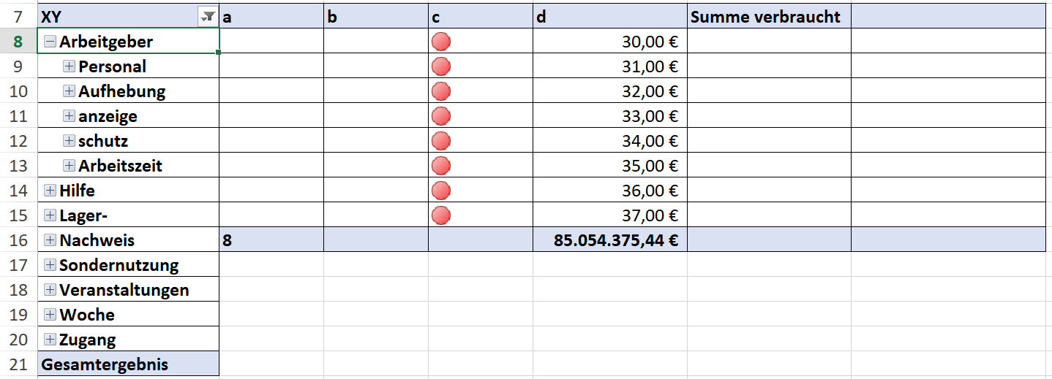The width and height of the screenshot is (1052, 379).
Task: Click the red circle icon in Hilfe row
Action: [441, 191]
